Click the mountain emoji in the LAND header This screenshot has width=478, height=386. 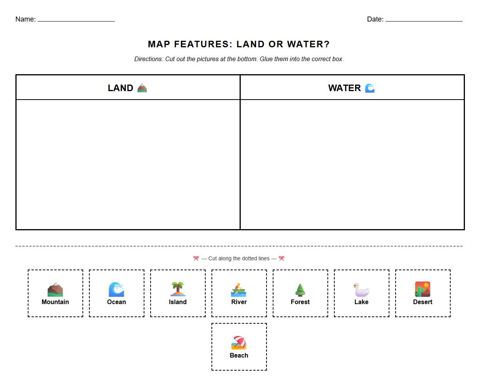(143, 88)
